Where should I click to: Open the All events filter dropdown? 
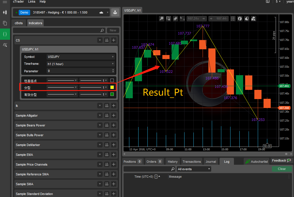(194, 169)
